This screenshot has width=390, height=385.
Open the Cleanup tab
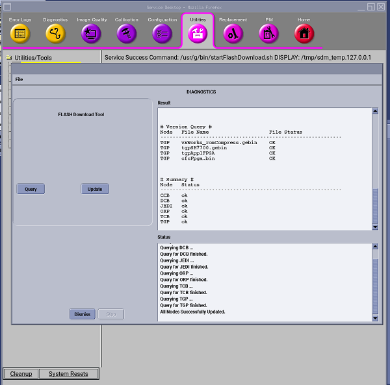(x=21, y=374)
